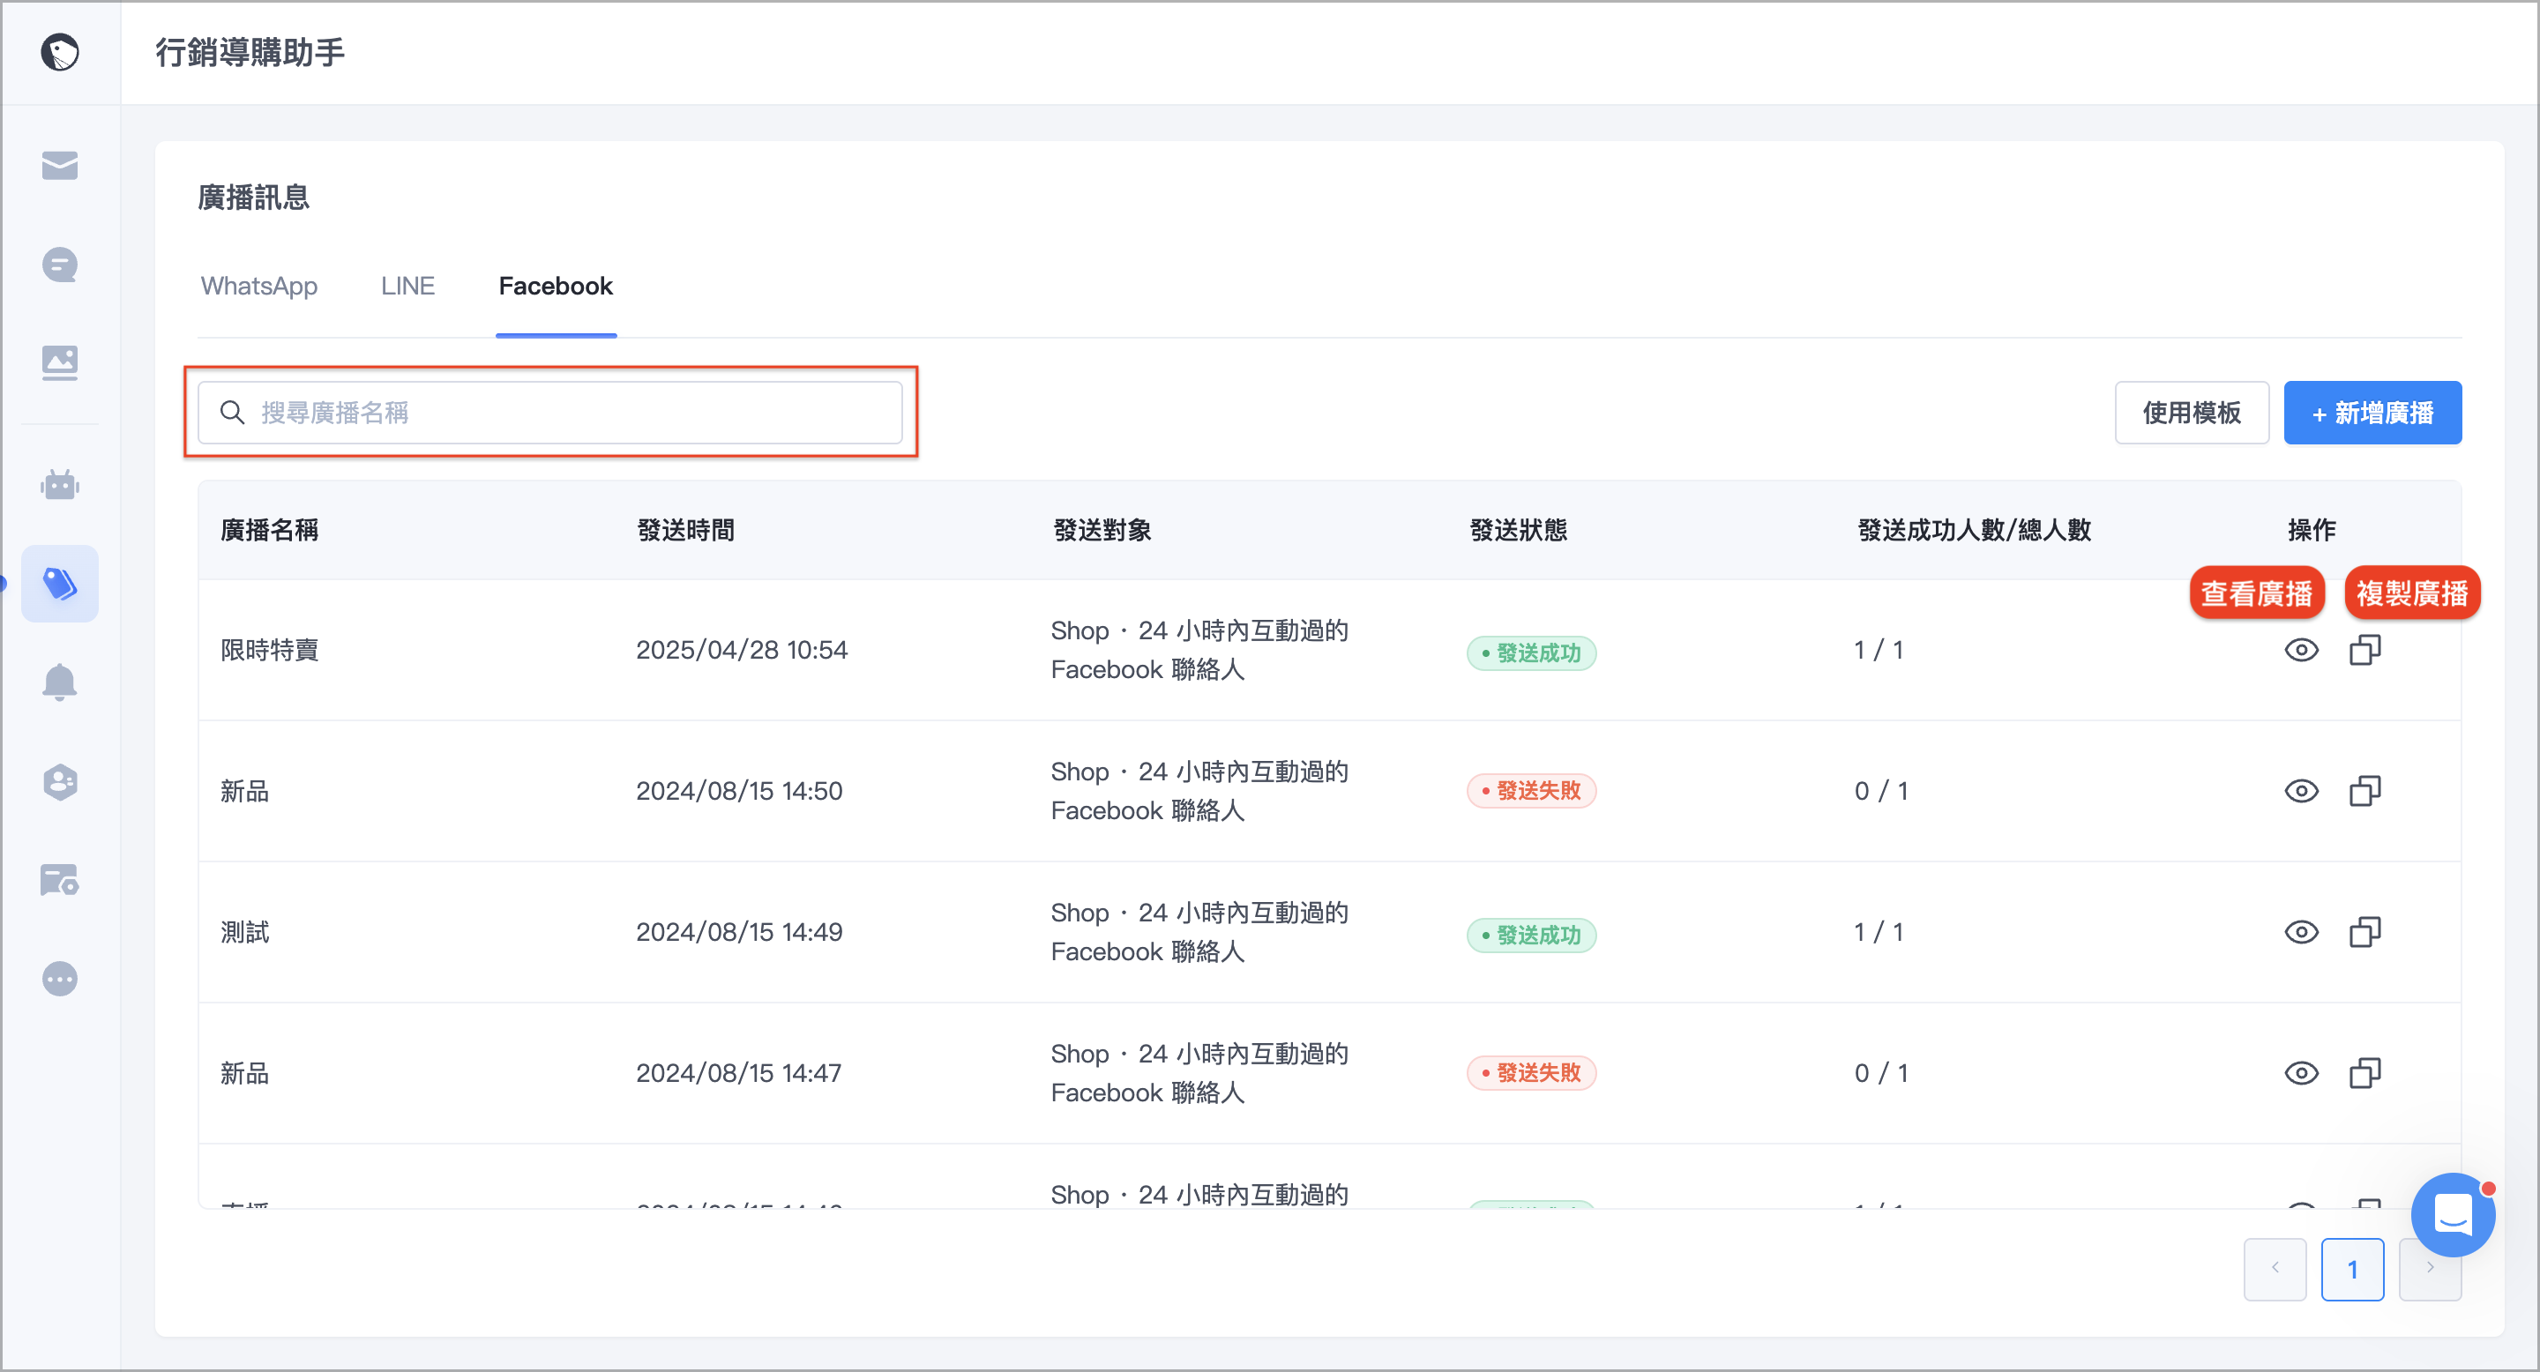Copy the 新品 broadcast sent at 14:50
2540x1372 pixels.
[x=2364, y=792]
